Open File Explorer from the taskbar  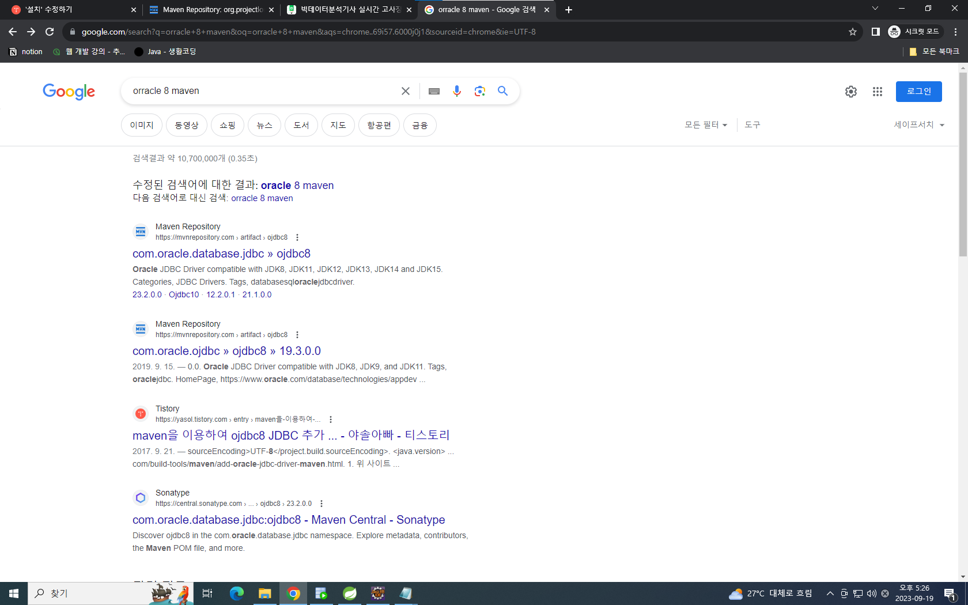point(265,593)
